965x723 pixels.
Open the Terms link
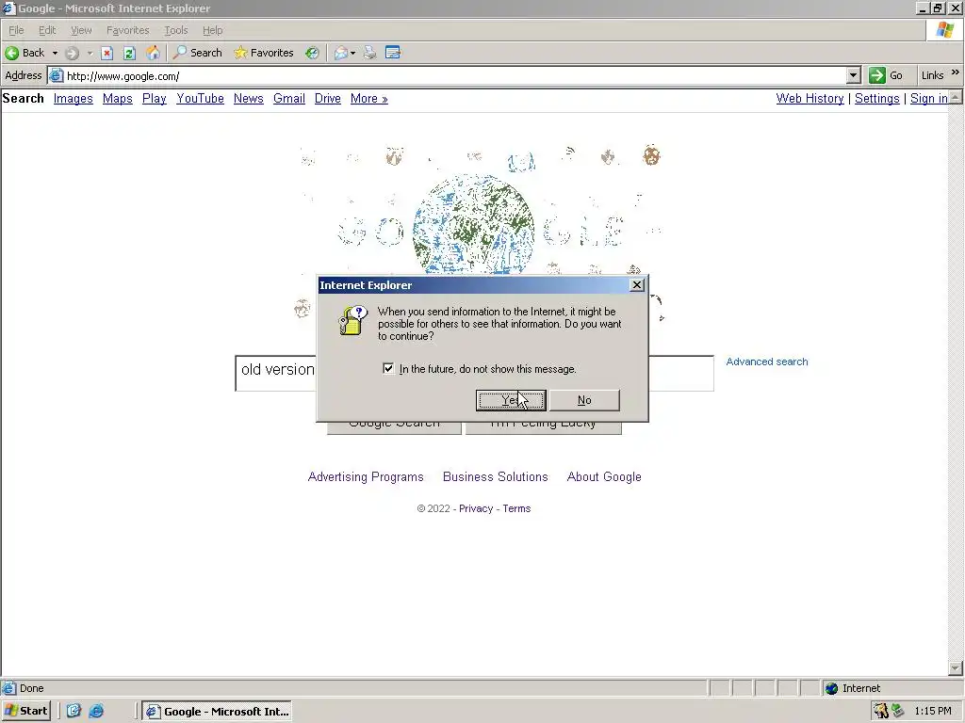click(x=516, y=508)
